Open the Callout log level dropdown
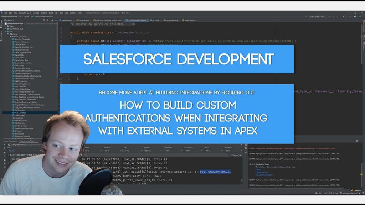Screen dimensions: 365x205 93,151
